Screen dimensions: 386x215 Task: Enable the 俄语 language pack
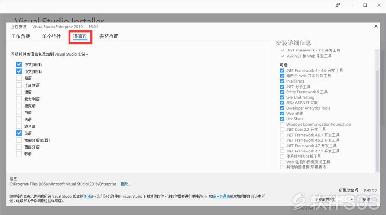coord(19,78)
